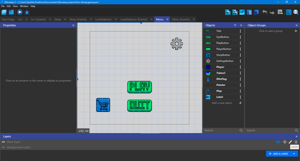Switch to the Start Page tab

(x=8, y=19)
